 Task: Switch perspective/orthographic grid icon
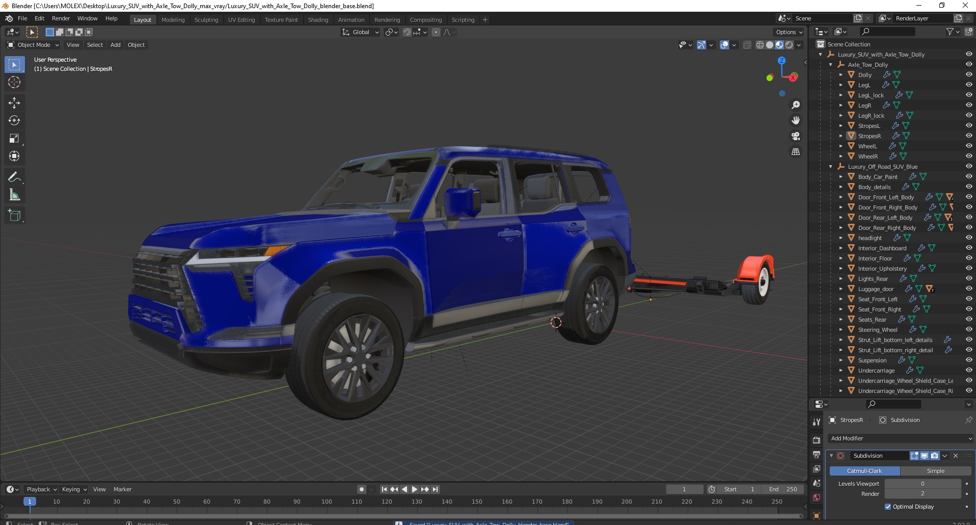(x=796, y=152)
